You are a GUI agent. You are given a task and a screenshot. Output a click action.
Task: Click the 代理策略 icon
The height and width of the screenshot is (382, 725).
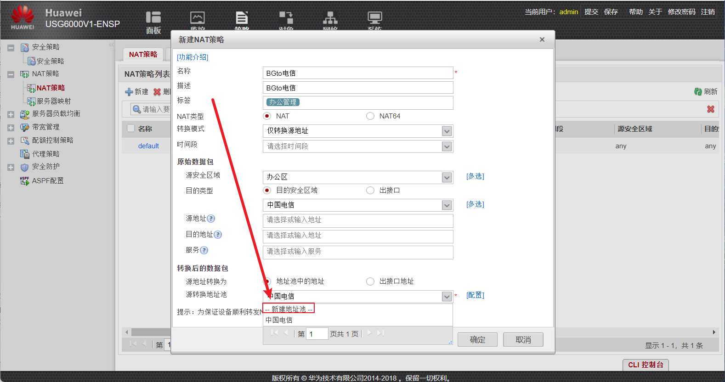(x=25, y=154)
